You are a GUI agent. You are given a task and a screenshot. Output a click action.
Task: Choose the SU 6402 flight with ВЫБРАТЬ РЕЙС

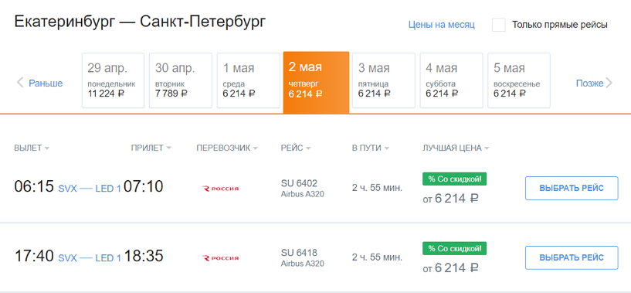point(572,188)
